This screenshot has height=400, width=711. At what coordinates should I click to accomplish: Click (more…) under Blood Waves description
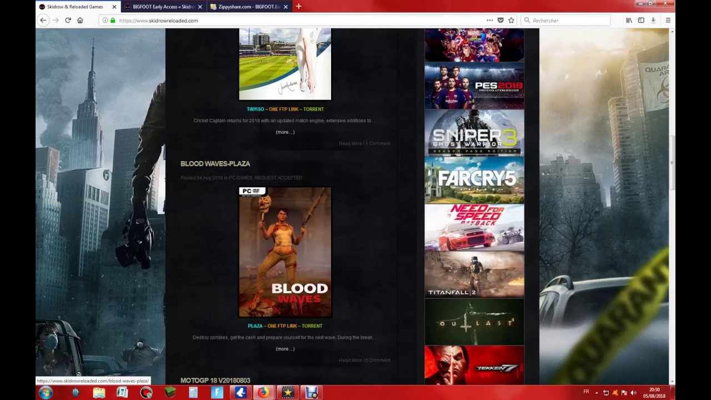coord(285,349)
